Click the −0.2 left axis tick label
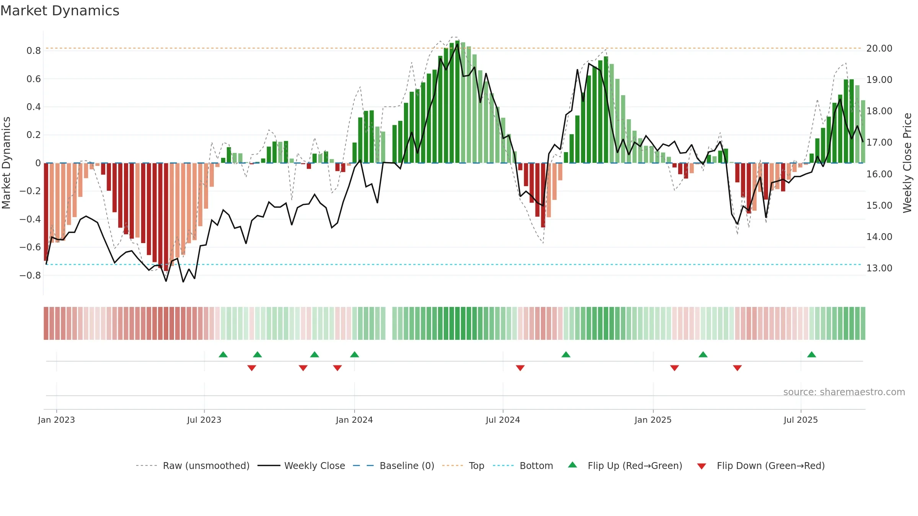Image resolution: width=918 pixels, height=516 pixels. tap(30, 191)
